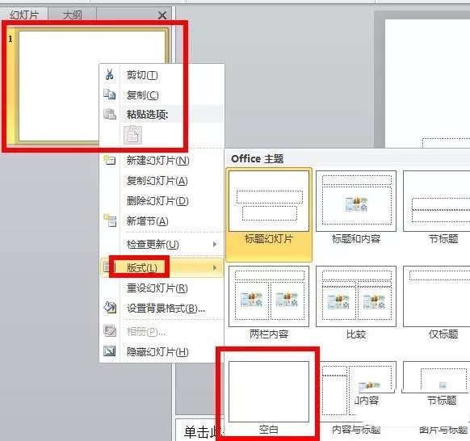This screenshot has height=441, width=470.
Task: Click the New Slide icon
Action: [109, 160]
